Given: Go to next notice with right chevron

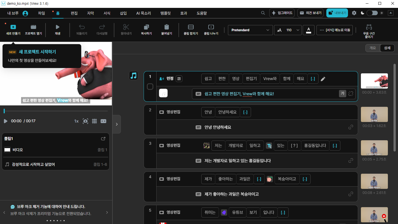Looking at the screenshot, I should (x=107, y=212).
